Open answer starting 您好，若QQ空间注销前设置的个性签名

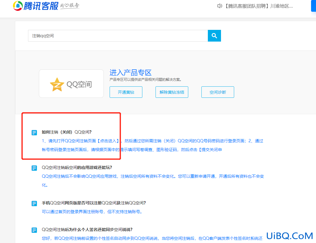[x=152, y=238]
